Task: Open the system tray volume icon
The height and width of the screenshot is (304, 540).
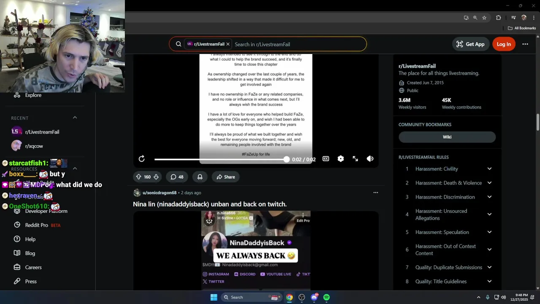Action: point(504,297)
